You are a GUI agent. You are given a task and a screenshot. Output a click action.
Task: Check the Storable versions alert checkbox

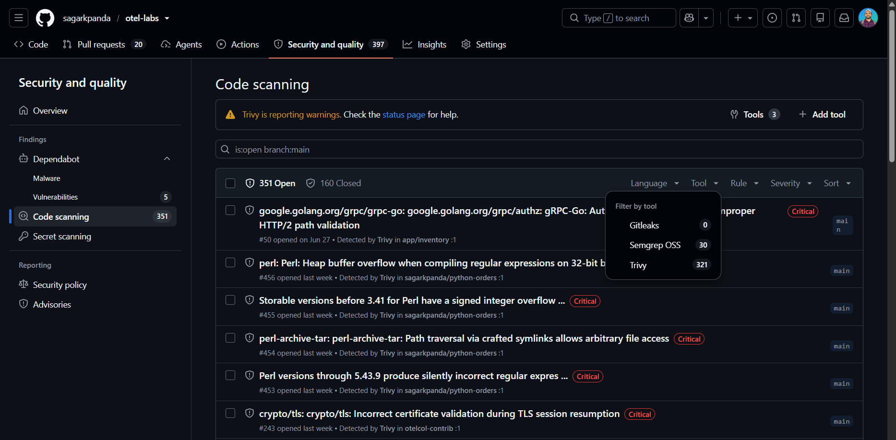230,300
